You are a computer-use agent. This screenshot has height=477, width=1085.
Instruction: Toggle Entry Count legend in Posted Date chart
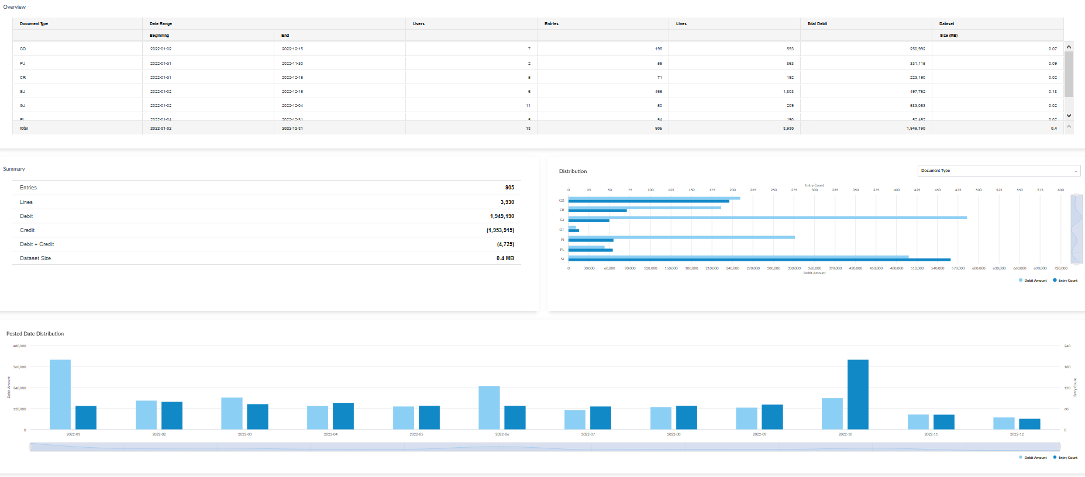1065,458
